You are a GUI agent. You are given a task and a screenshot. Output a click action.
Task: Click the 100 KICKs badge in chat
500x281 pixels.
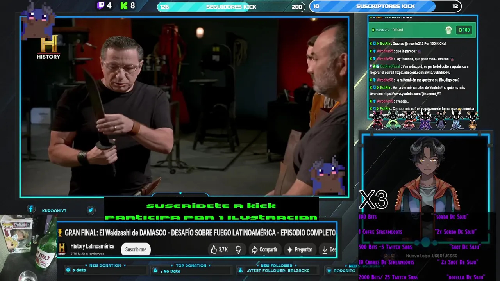click(x=464, y=30)
